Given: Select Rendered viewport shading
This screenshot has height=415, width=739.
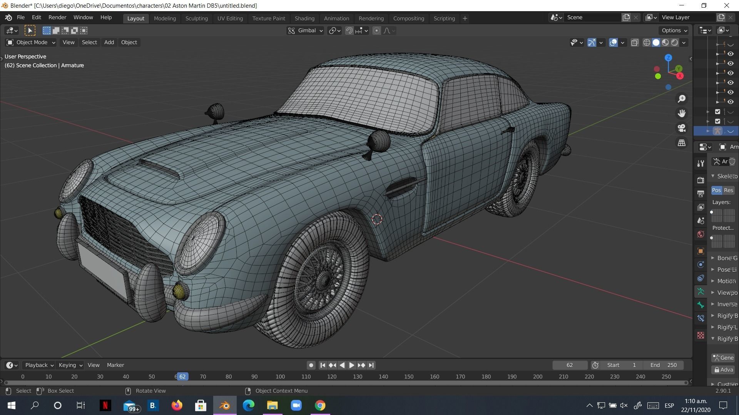Looking at the screenshot, I should tap(675, 43).
